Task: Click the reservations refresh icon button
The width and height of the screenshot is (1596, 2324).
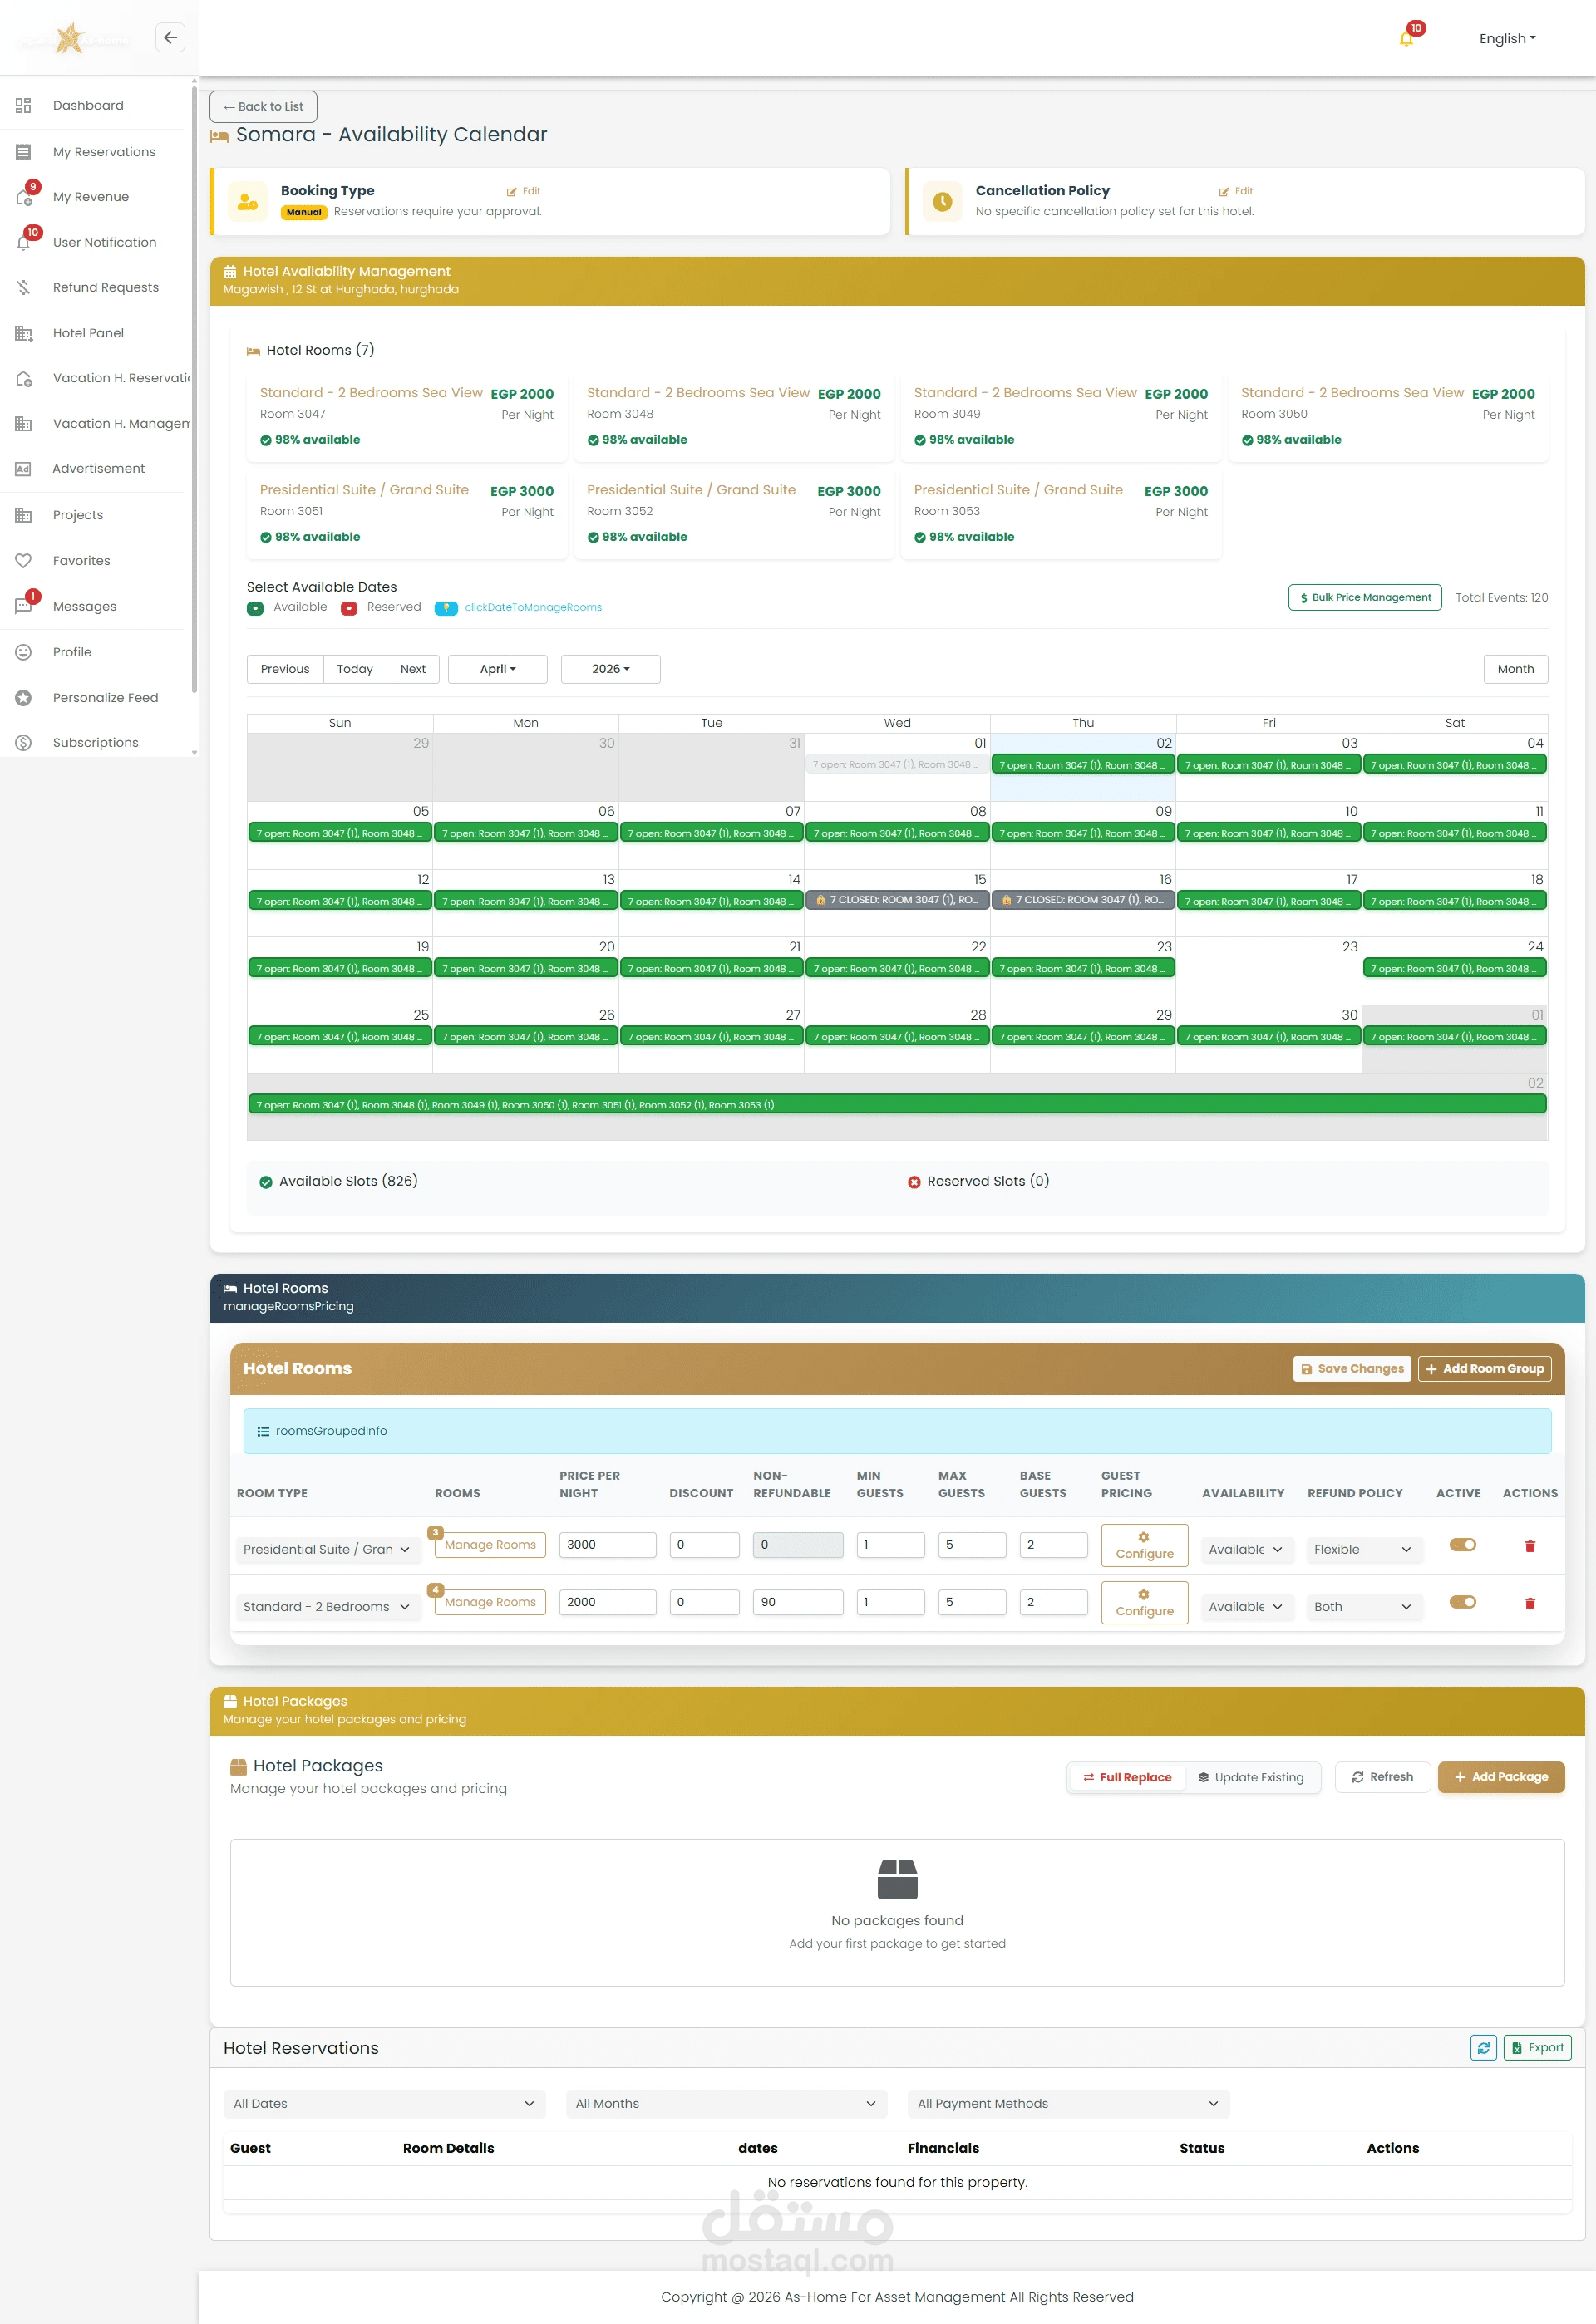Action: 1483,2047
